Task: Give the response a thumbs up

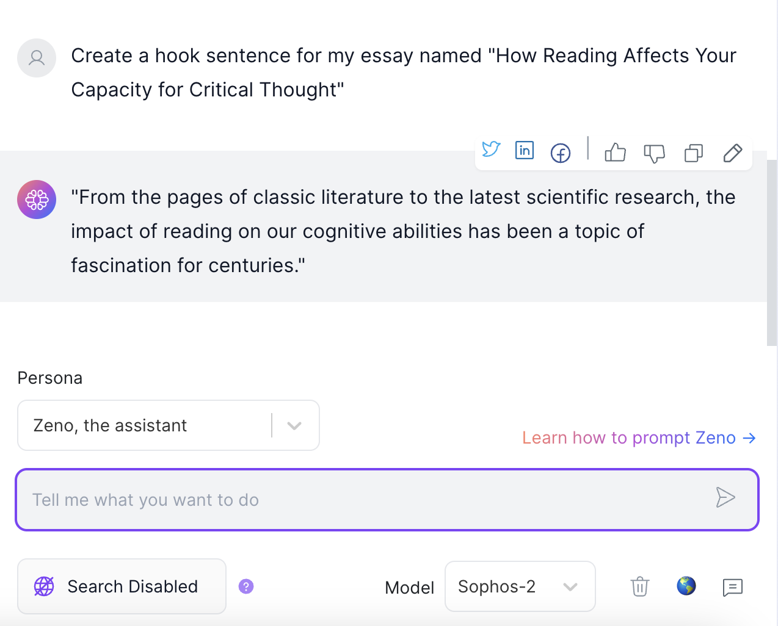Action: click(x=615, y=152)
